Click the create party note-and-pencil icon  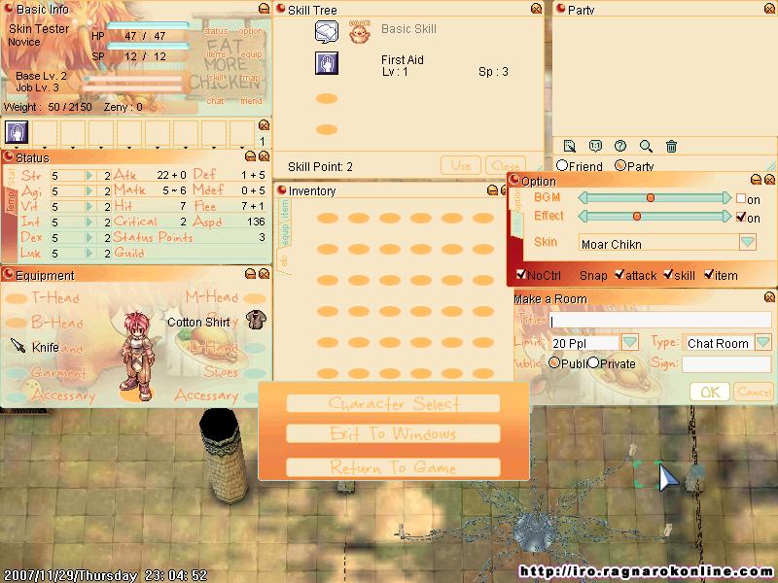tap(570, 146)
